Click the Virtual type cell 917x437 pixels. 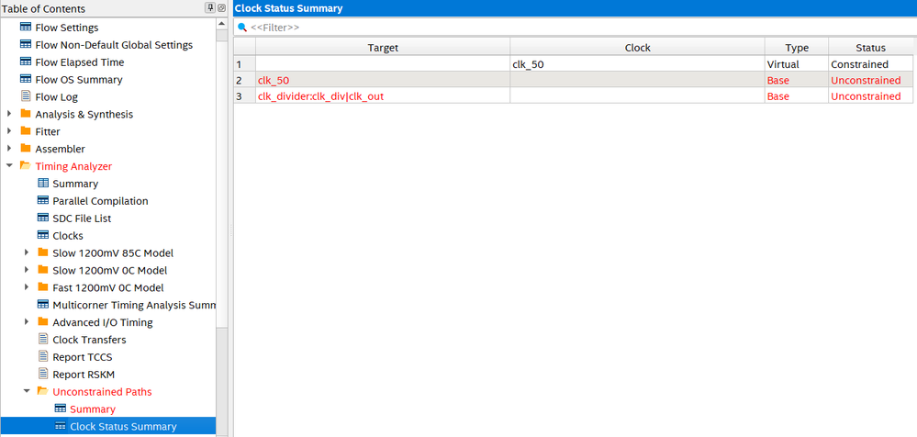(x=797, y=64)
